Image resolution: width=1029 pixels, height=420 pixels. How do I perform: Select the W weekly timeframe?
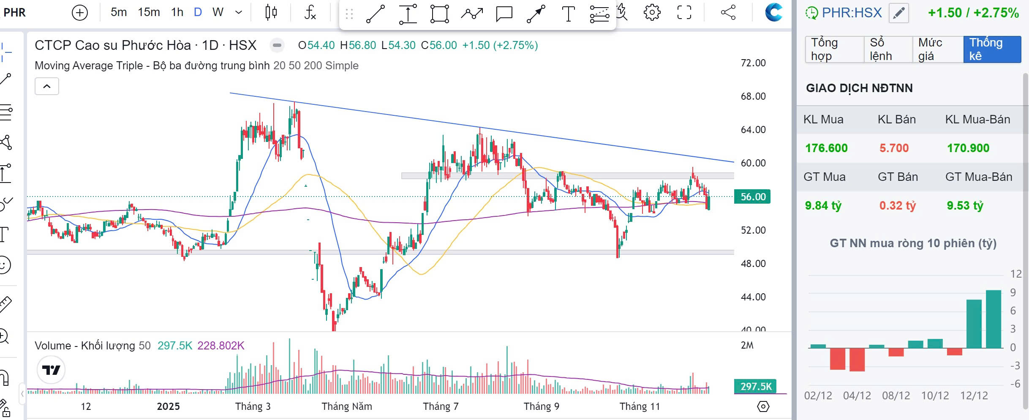click(x=218, y=12)
